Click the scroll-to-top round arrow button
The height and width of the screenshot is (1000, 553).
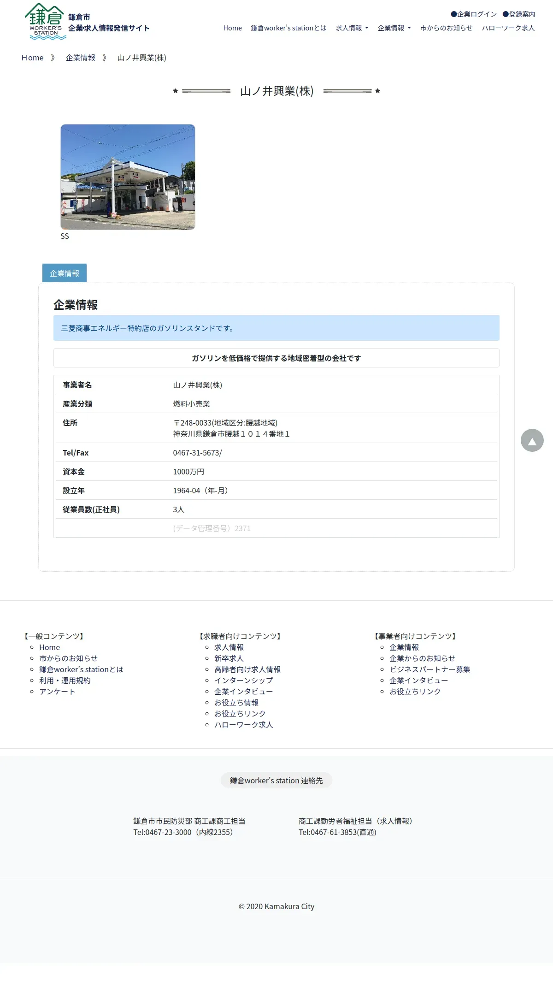tap(532, 440)
